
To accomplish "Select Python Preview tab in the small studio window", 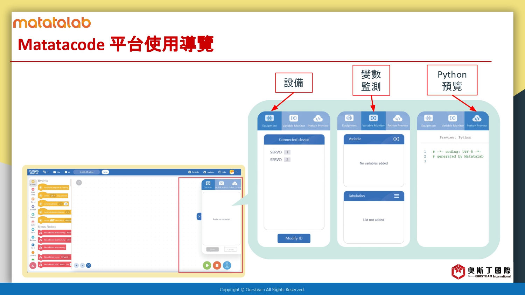I will pyautogui.click(x=234, y=185).
